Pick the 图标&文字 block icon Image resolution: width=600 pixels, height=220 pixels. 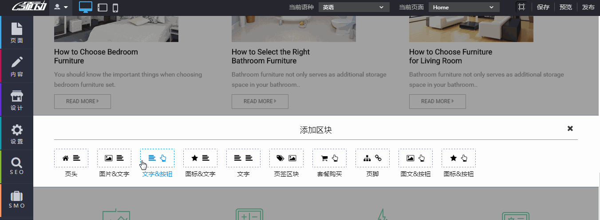click(200, 158)
